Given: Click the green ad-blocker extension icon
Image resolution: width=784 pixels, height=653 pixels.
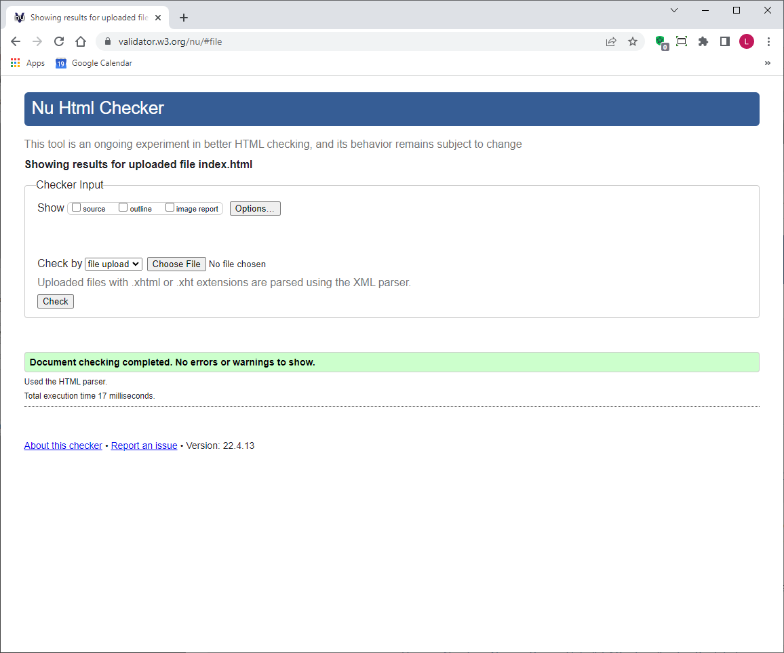Looking at the screenshot, I should point(661,41).
